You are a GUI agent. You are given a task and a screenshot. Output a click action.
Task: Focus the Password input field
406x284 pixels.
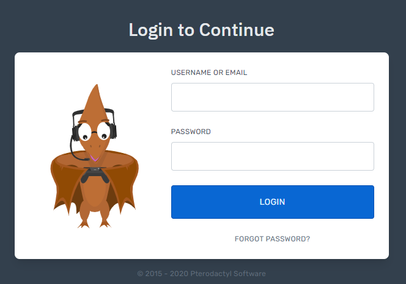[x=272, y=156]
